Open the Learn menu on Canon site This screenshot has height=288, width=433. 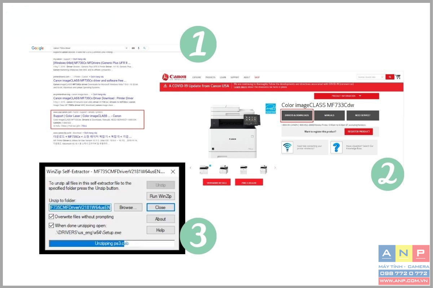[x=223, y=77]
